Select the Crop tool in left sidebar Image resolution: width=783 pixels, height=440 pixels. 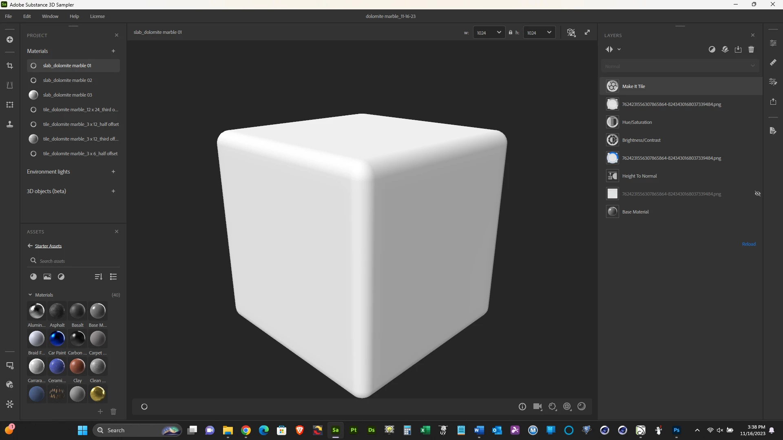pyautogui.click(x=10, y=66)
